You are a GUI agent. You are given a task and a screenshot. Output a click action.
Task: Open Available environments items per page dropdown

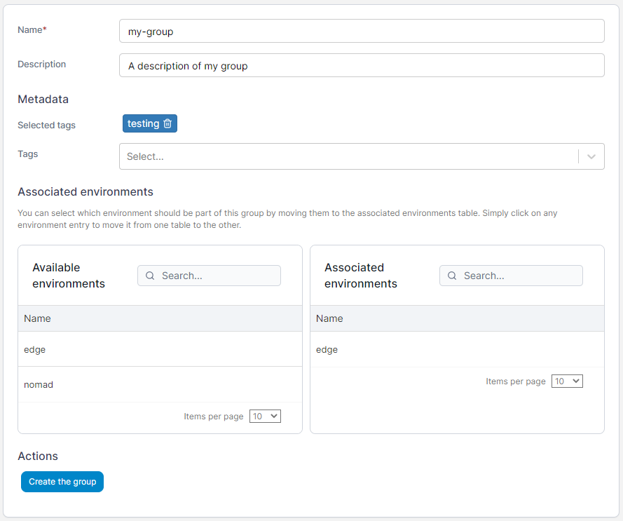pyautogui.click(x=265, y=416)
